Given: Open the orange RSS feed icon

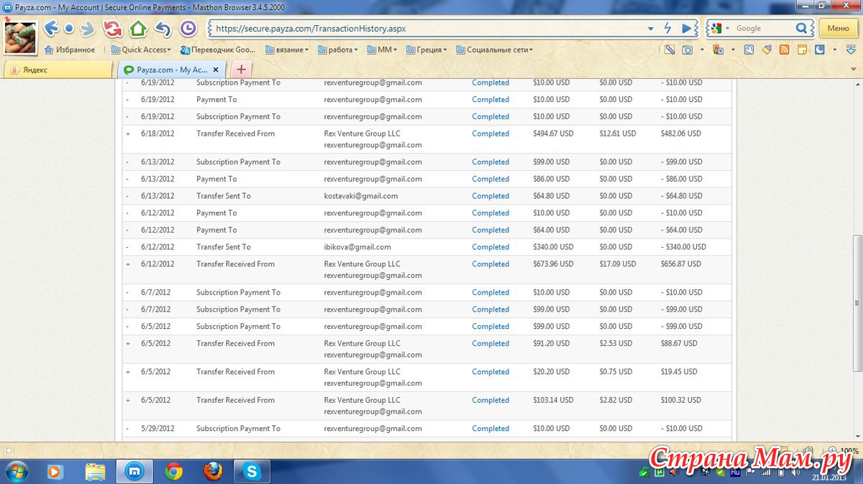Looking at the screenshot, I should tap(784, 50).
